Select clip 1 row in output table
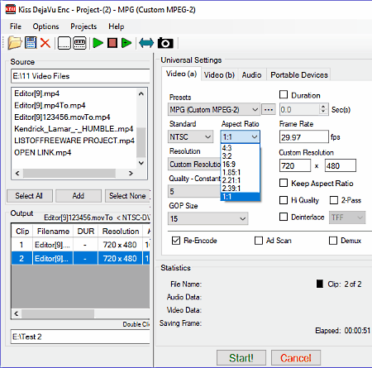This screenshot has height=368, width=372. [80, 245]
